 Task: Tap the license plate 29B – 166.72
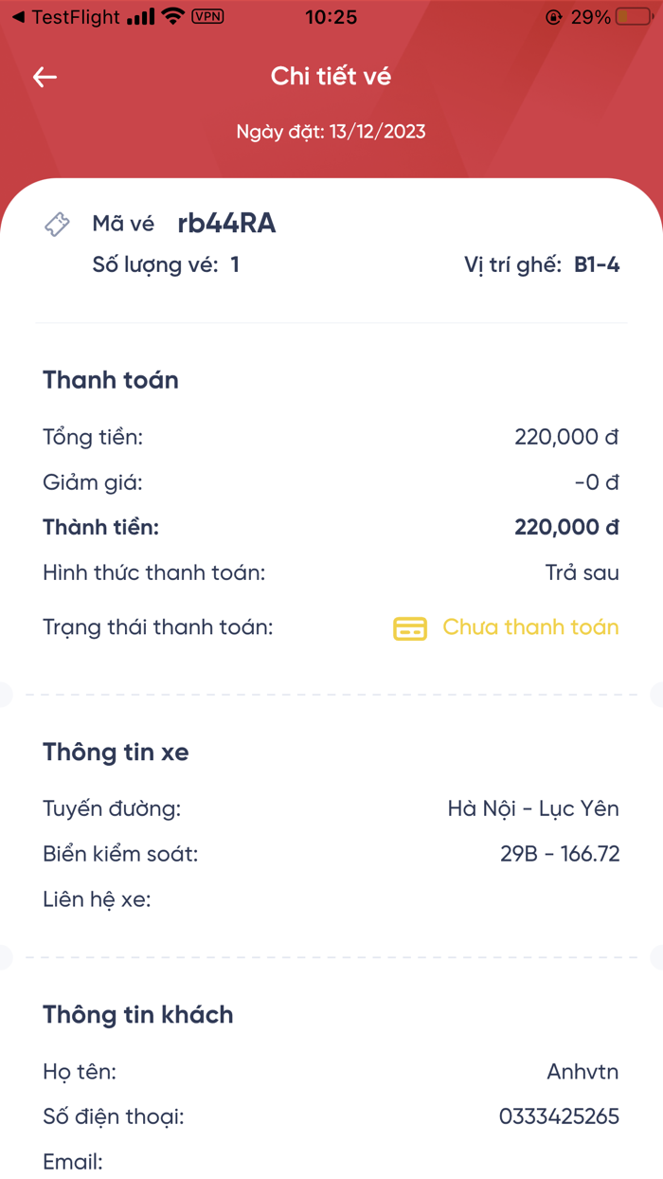tap(555, 854)
